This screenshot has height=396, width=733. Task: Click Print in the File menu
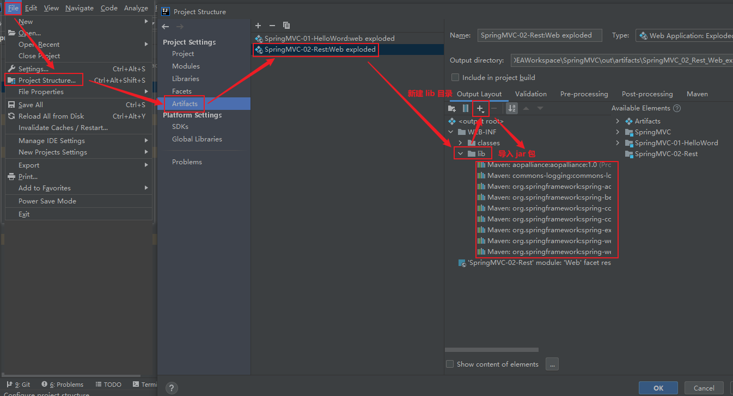[x=78, y=176]
